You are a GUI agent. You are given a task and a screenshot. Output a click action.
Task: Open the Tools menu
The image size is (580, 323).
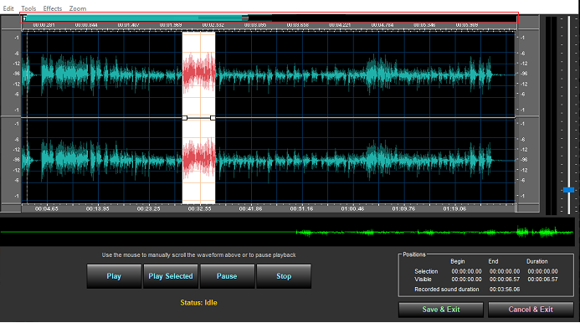coord(28,8)
